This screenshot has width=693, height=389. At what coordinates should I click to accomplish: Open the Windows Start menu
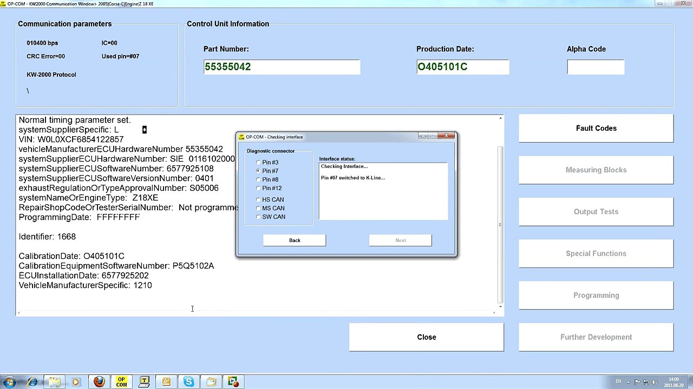tap(9, 382)
